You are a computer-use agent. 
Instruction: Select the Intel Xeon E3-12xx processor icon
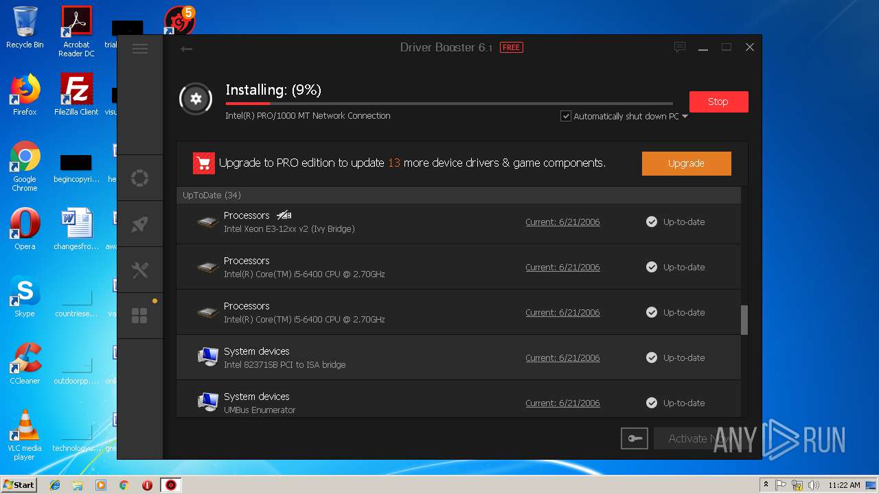click(x=207, y=222)
